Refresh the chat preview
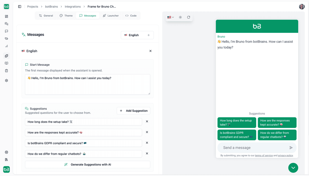Screen dimensions: 309x176 tap(188, 17)
